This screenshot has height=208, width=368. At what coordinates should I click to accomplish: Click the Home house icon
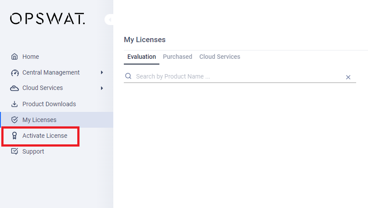pyautogui.click(x=14, y=57)
